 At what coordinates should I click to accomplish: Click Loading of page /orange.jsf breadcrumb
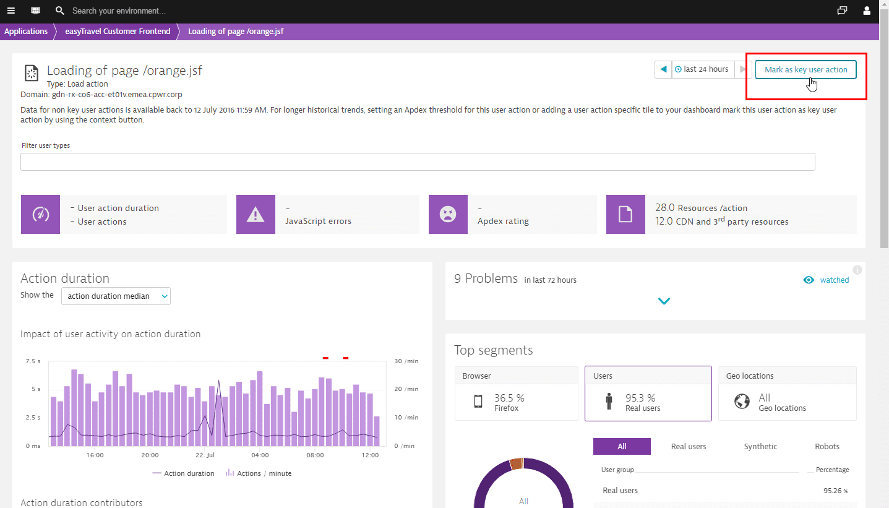click(236, 32)
